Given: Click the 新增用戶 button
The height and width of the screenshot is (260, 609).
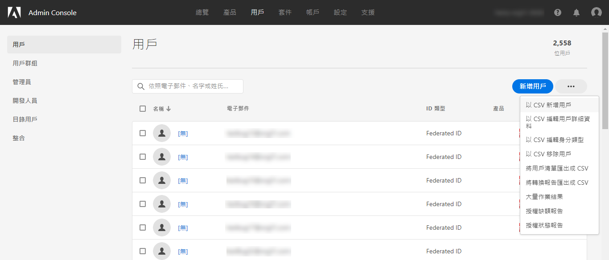Looking at the screenshot, I should 532,86.
